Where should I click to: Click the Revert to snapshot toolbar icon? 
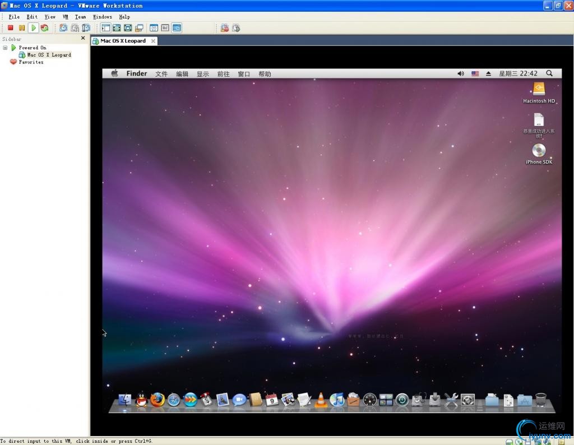point(75,28)
